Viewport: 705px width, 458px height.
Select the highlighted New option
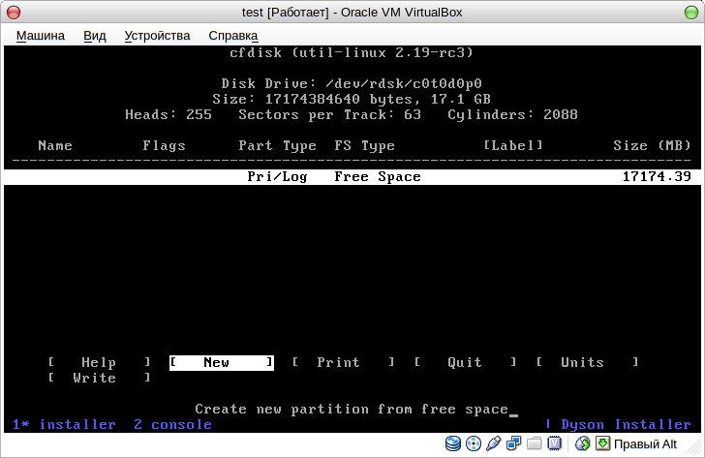[221, 362]
